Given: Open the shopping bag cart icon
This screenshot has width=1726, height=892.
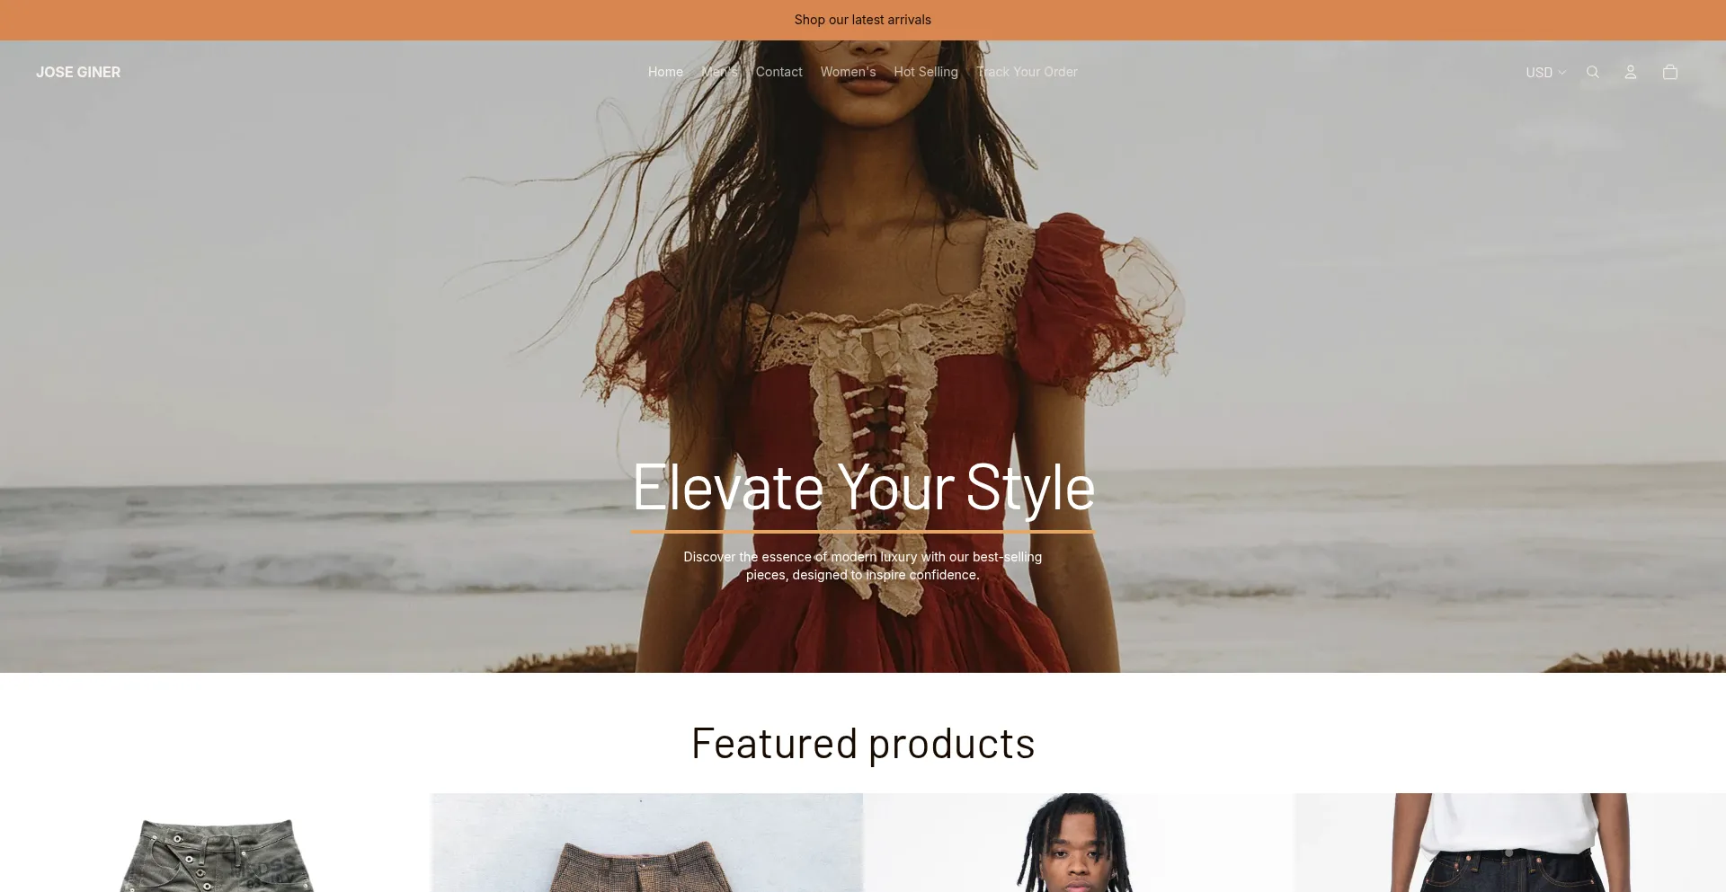Looking at the screenshot, I should 1669,72.
